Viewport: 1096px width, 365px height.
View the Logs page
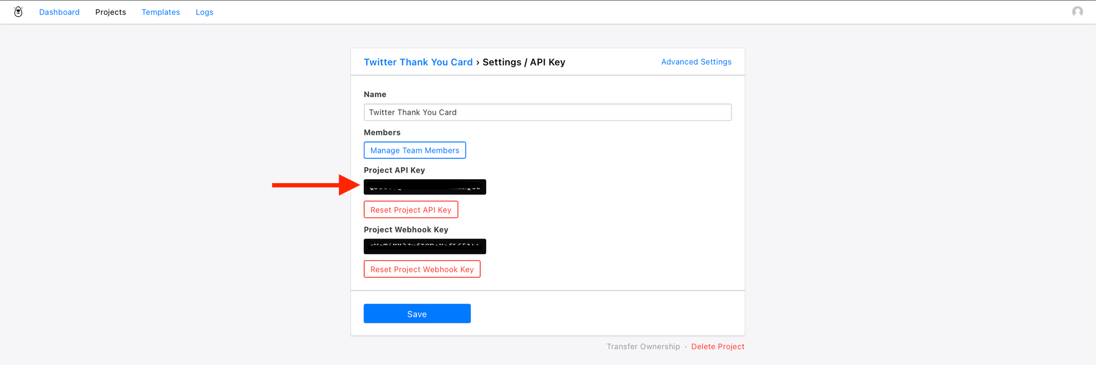point(204,12)
